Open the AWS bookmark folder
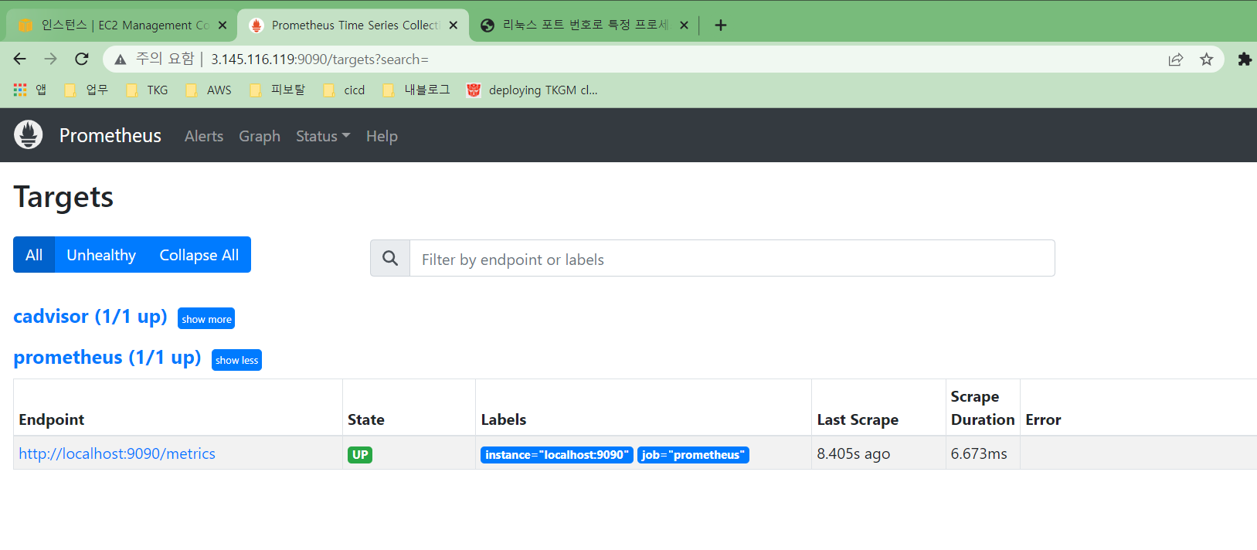The width and height of the screenshot is (1257, 550). [209, 90]
